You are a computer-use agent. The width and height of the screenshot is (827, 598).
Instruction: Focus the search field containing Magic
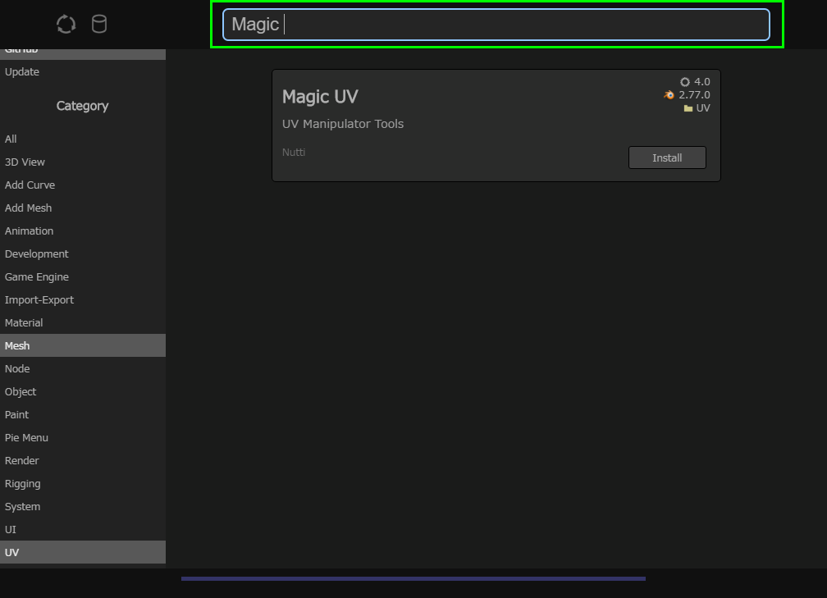(x=496, y=25)
